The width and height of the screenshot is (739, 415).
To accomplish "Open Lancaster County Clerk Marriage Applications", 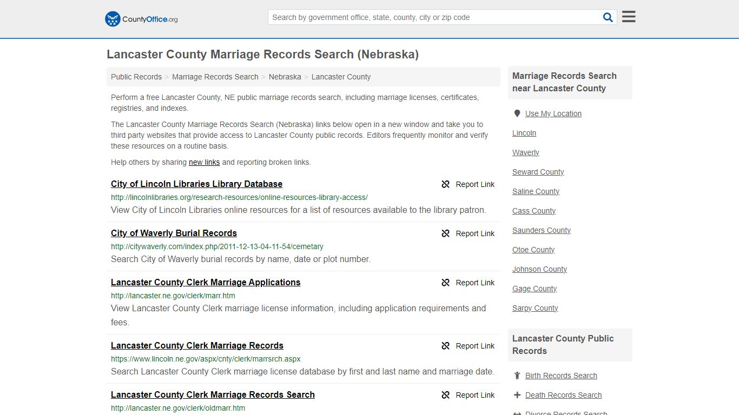I will click(206, 282).
